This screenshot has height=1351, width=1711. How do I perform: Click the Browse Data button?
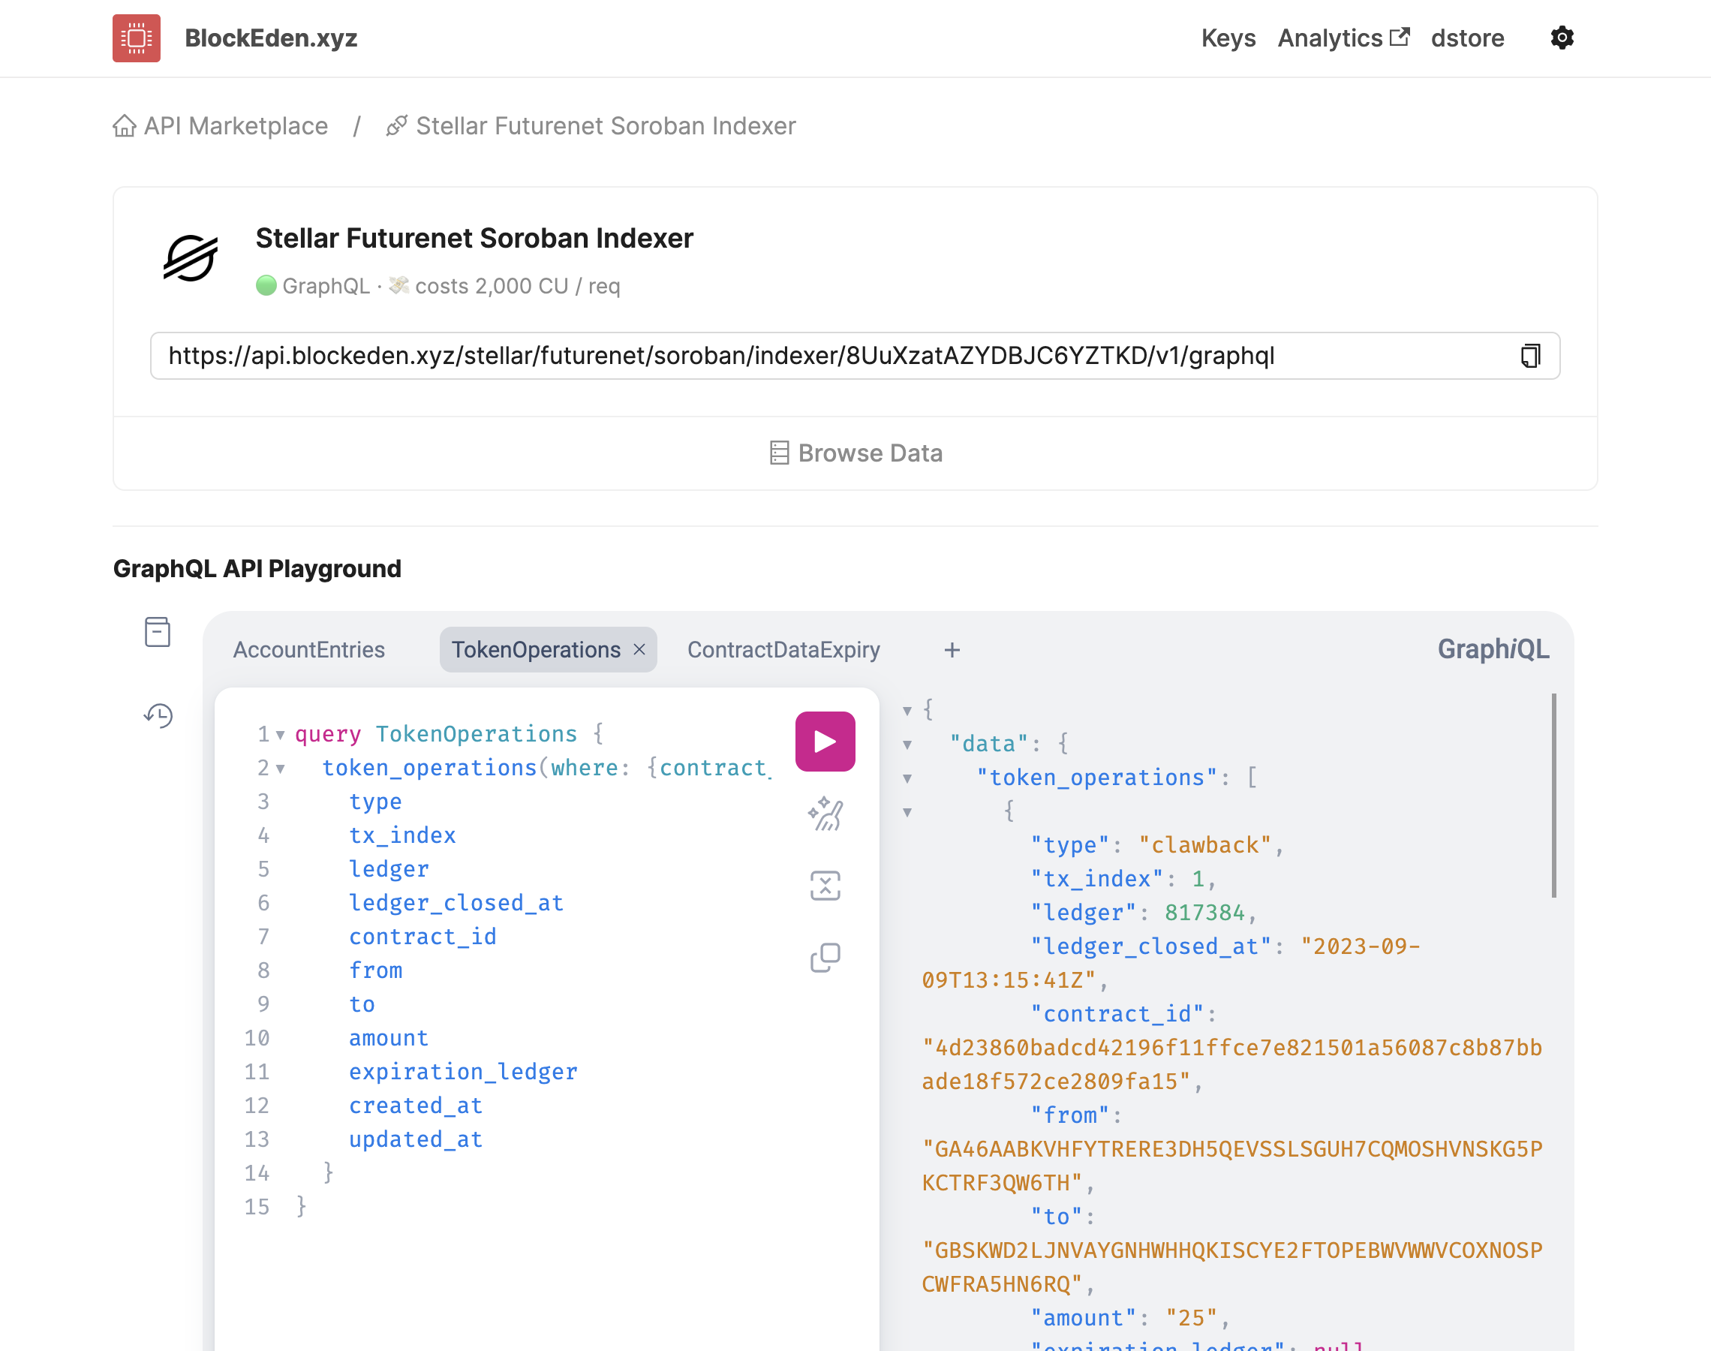point(855,453)
